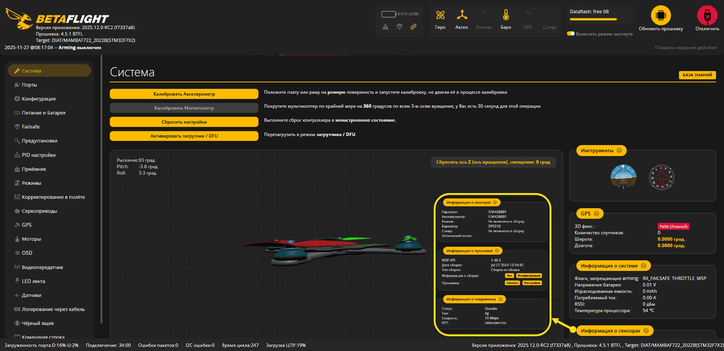Click the link icon near the battery indicator

[x=413, y=26]
